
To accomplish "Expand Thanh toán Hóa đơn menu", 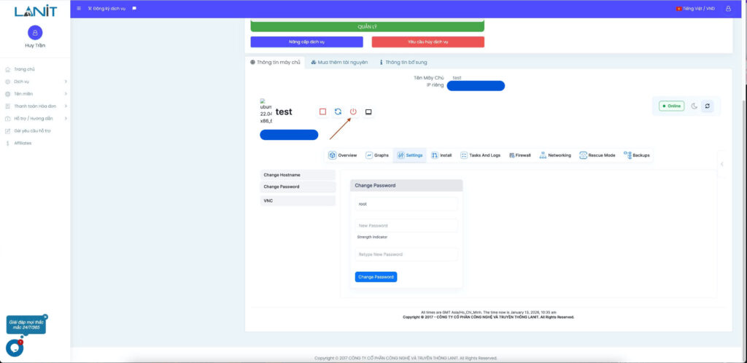I will 35,106.
